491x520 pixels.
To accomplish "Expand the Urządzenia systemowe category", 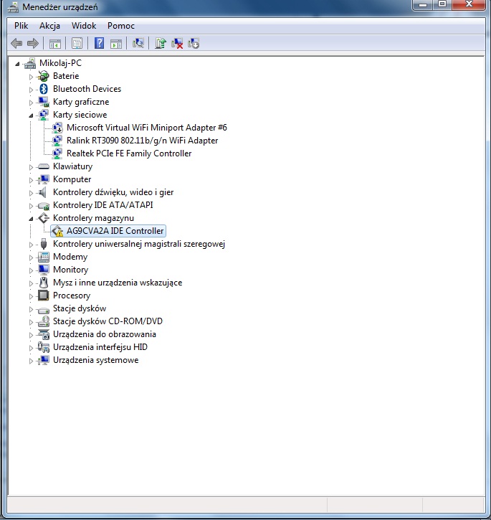I will tap(31, 361).
